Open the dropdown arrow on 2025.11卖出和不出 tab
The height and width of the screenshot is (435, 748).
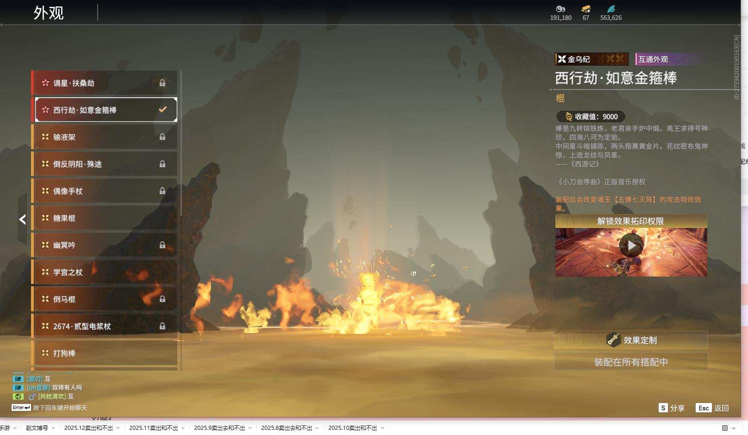click(183, 428)
